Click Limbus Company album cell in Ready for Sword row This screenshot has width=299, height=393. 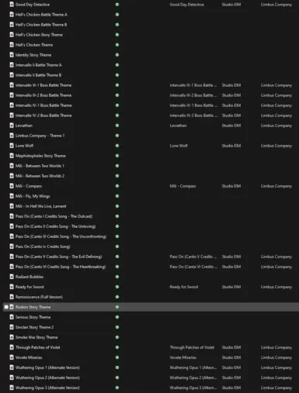(276, 287)
